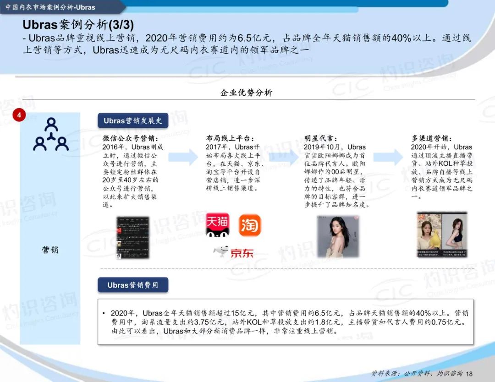495x382 pixels.
Task: Click the orange Taobao (淘) logo
Action: click(x=250, y=225)
